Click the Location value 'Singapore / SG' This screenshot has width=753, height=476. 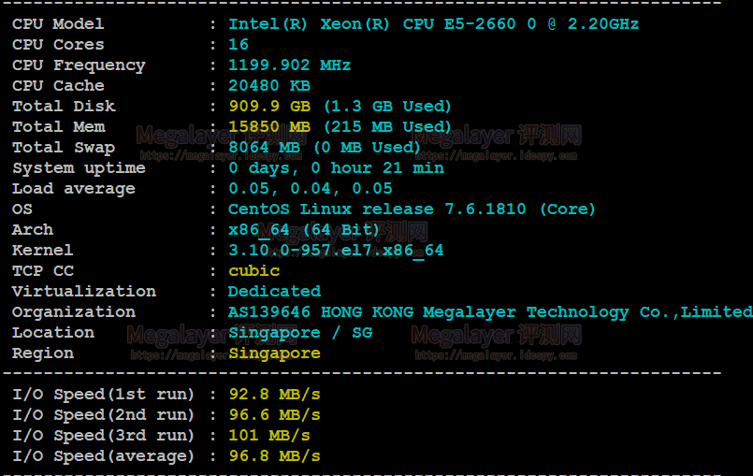(x=300, y=333)
